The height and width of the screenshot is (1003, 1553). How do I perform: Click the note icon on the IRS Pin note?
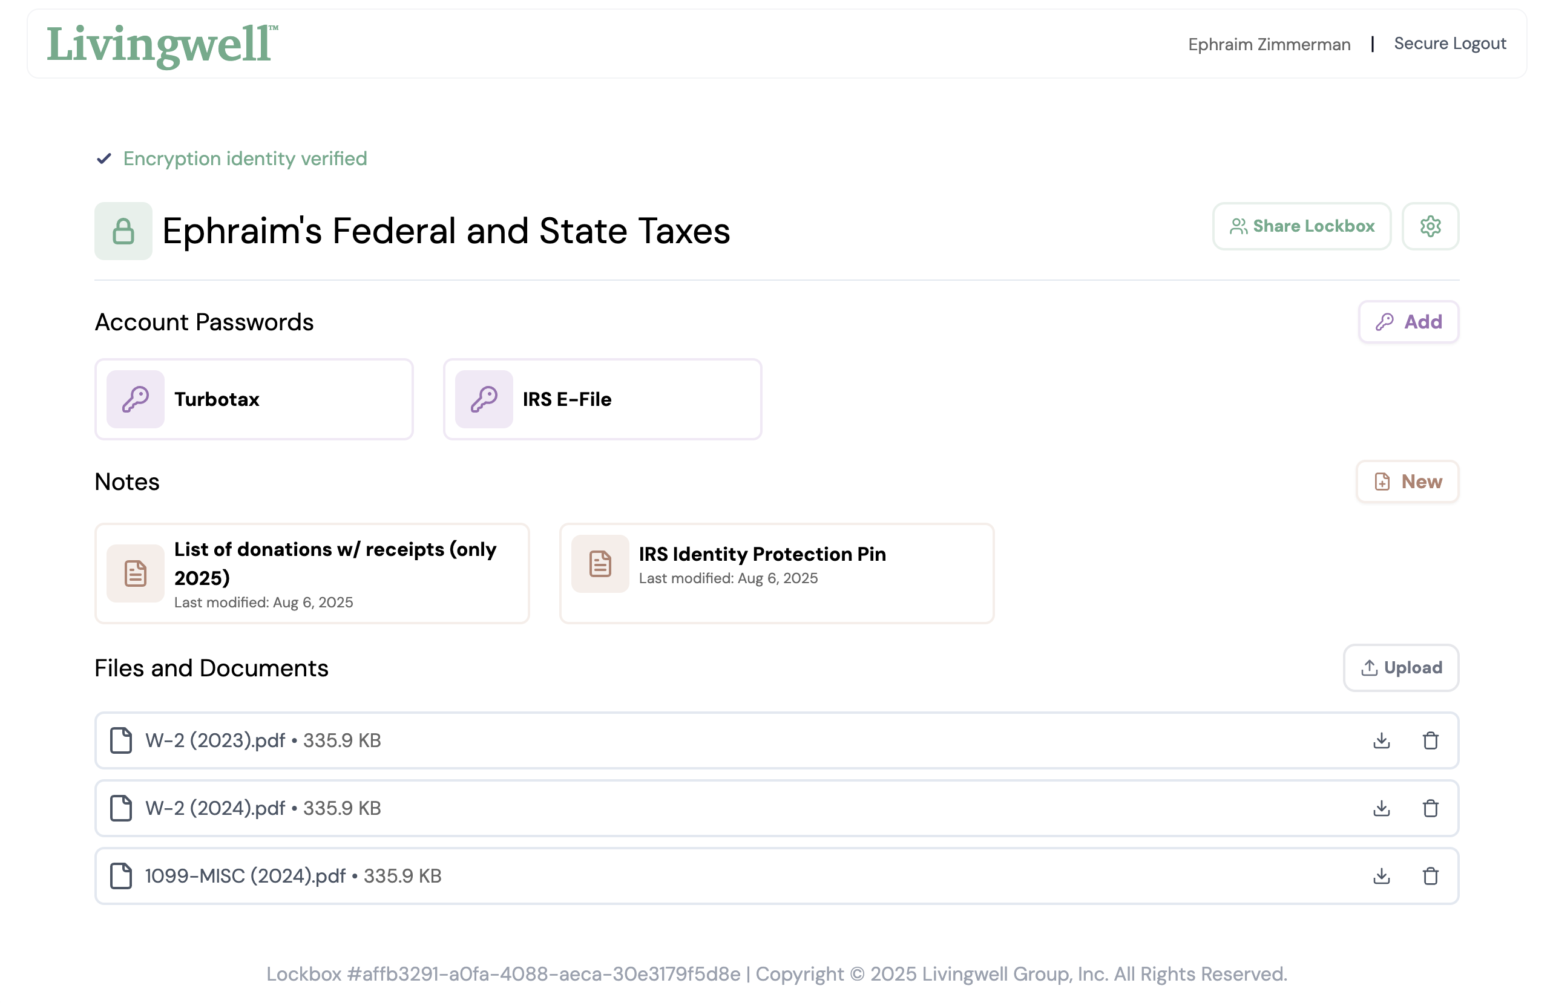point(599,564)
